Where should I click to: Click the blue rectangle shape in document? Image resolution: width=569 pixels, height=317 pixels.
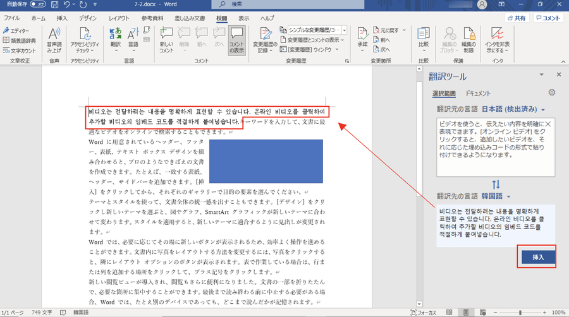[266, 161]
